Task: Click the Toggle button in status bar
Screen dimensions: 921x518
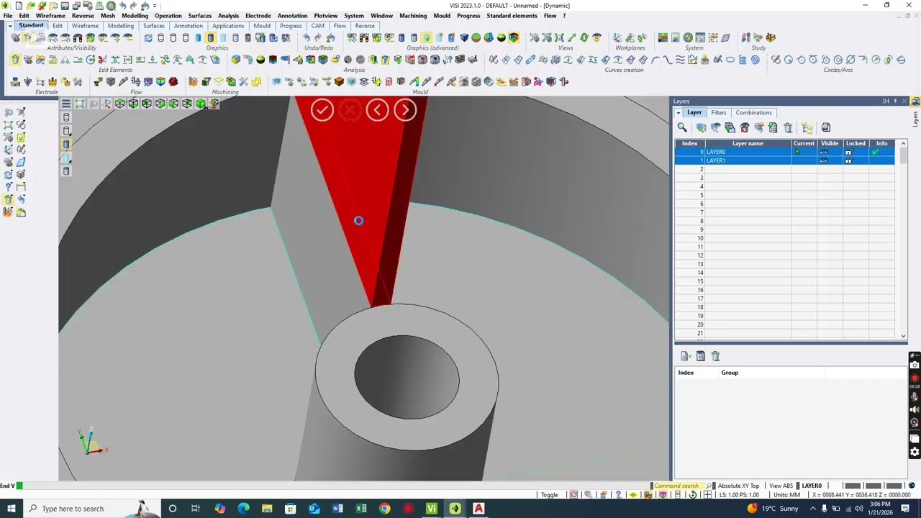Action: click(550, 495)
